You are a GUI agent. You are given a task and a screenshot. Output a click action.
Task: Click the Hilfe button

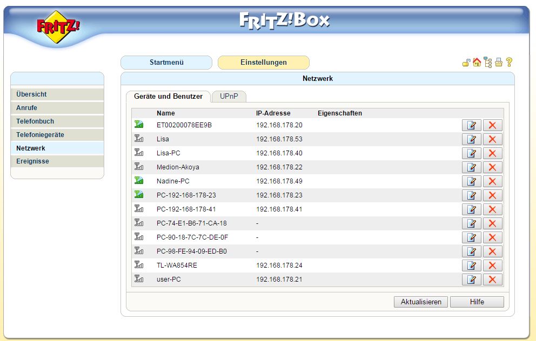click(477, 302)
